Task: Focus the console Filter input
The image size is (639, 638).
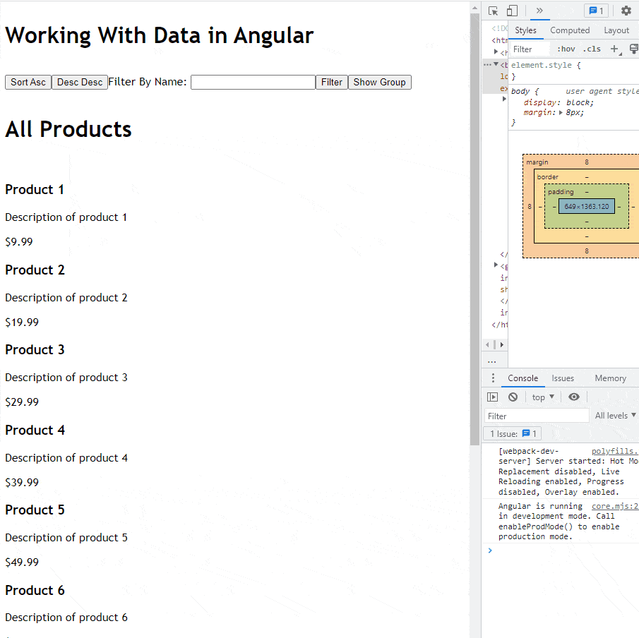Action: 537,416
